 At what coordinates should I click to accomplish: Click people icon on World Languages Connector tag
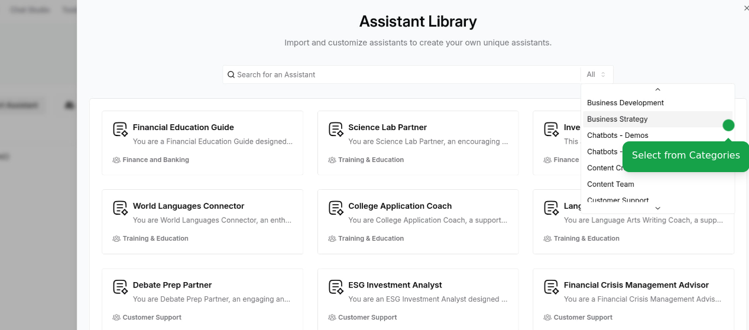116,238
